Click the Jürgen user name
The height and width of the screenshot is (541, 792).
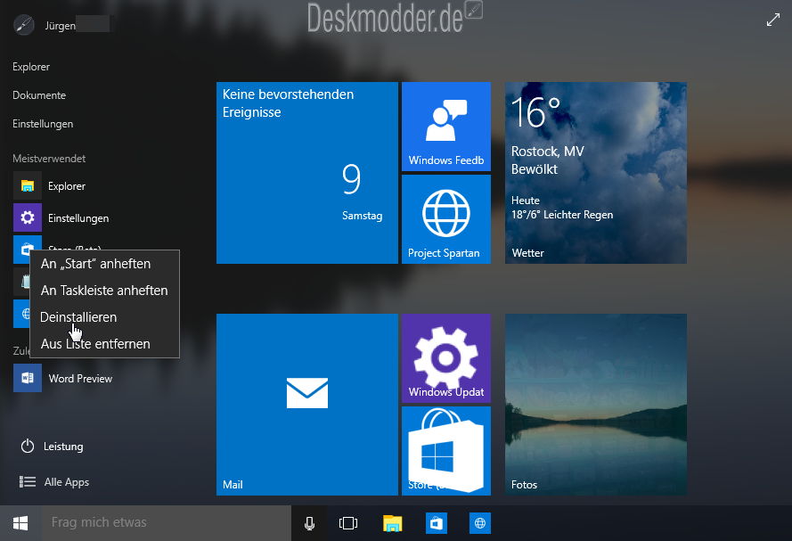(60, 26)
